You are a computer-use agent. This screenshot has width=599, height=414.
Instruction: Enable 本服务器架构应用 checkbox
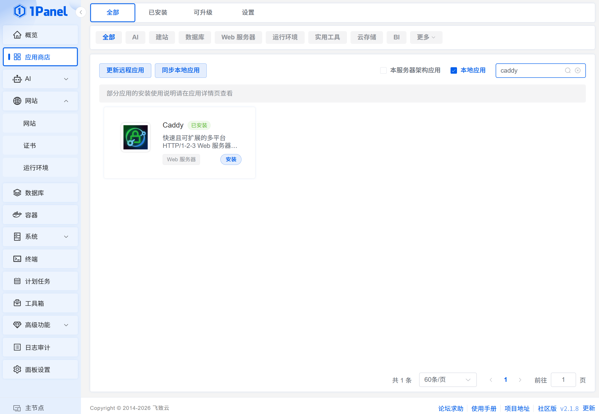point(383,70)
